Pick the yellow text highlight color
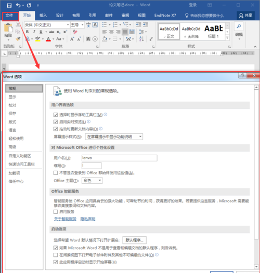This screenshot has width=260, height=273. click(37, 39)
